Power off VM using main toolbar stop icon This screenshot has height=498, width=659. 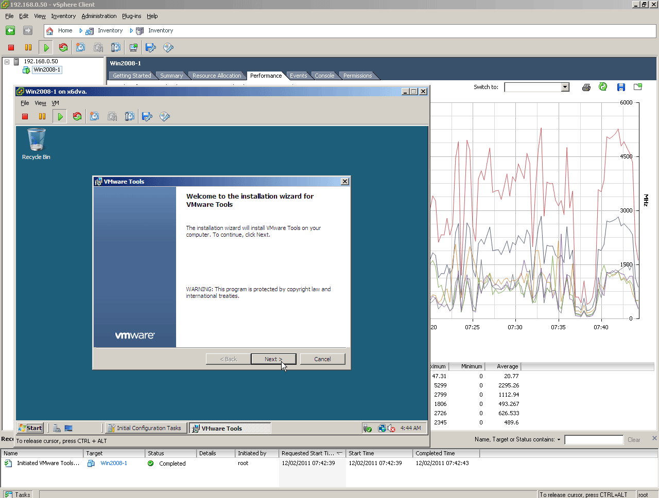[11, 47]
